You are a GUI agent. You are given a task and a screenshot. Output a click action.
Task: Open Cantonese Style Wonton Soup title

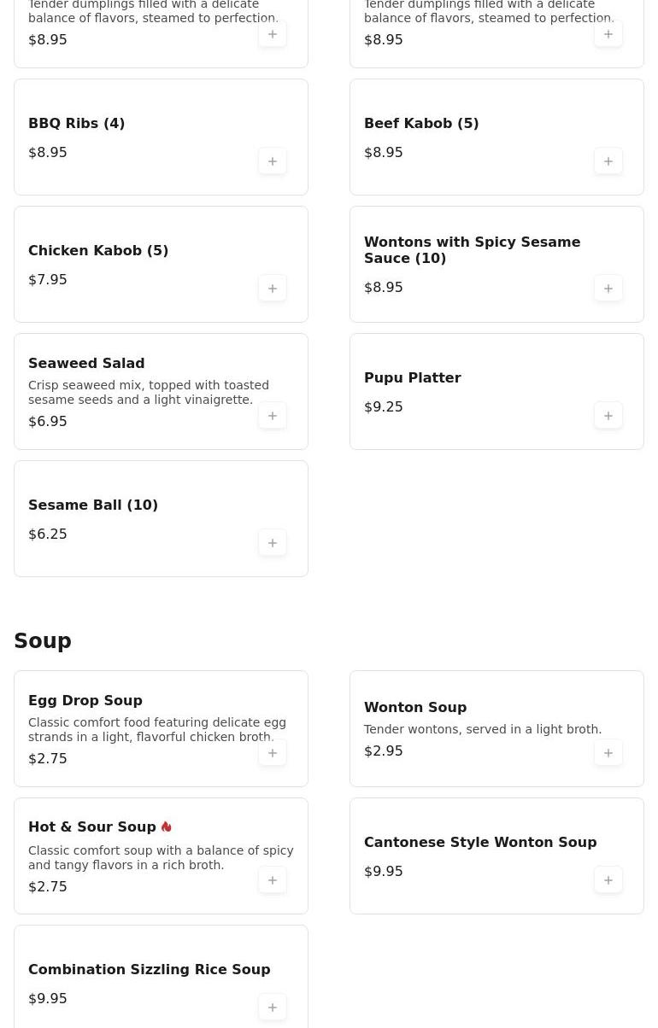[480, 842]
